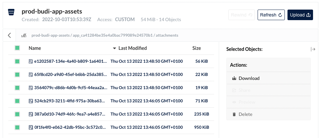Screen dimensions: 323x138
Task: Click the Download action
Action: [269, 78]
